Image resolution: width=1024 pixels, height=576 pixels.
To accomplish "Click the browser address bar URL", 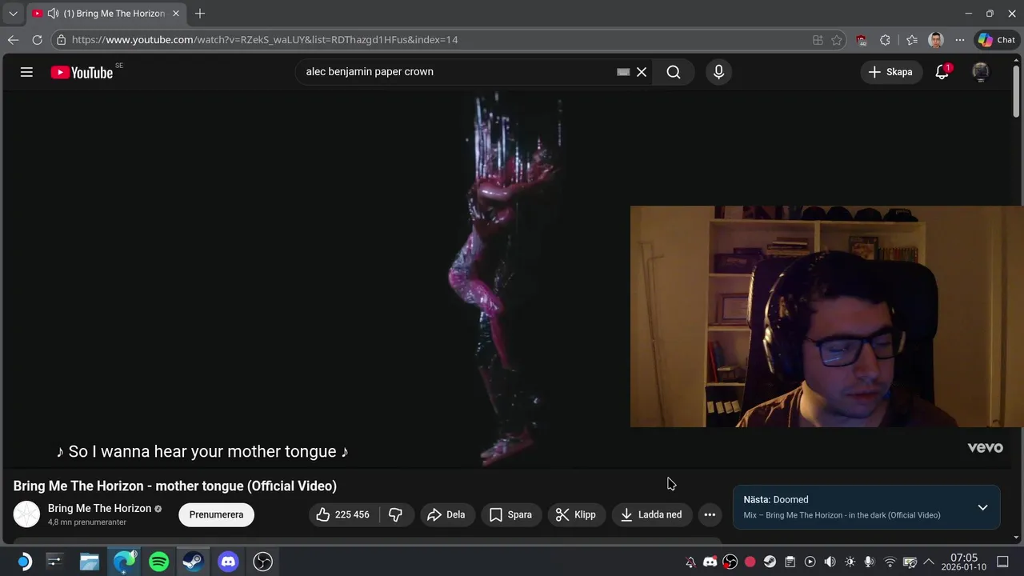I will point(265,40).
